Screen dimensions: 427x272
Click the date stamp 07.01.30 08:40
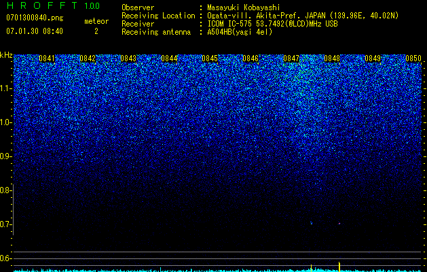coord(35,31)
